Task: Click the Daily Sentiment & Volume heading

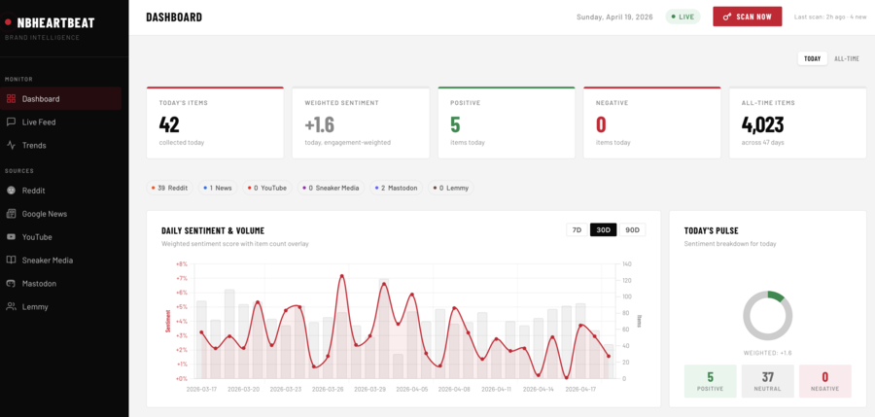Action: click(x=213, y=230)
